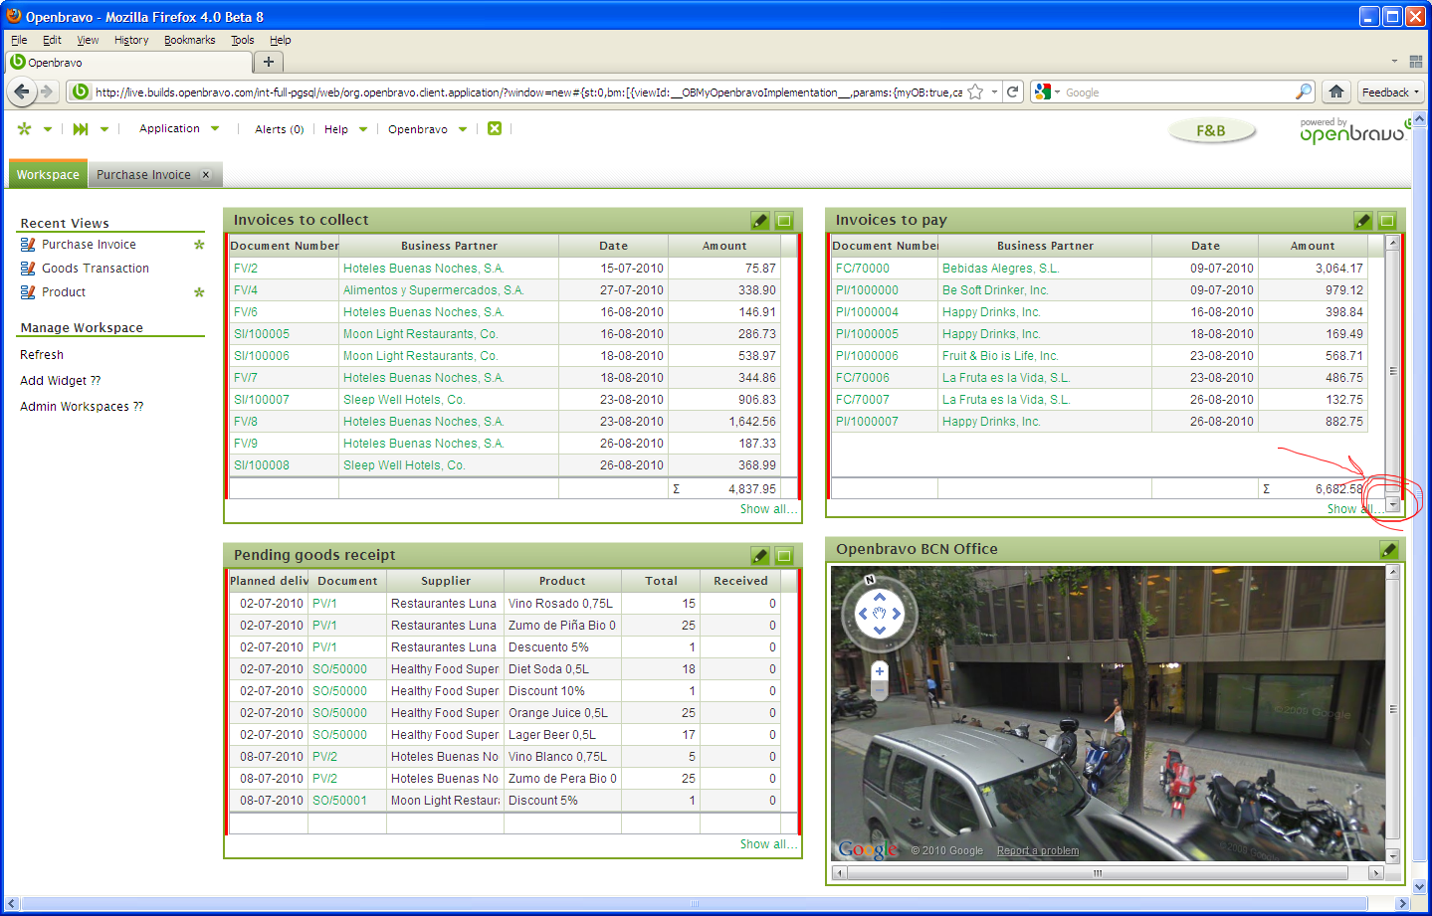Toggle the star beside Product recent view

coord(199,292)
